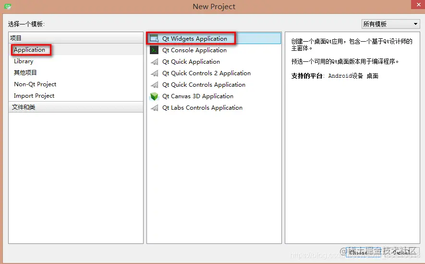
Task: Click the Qt Widgets Application window icon
Action: coord(154,39)
